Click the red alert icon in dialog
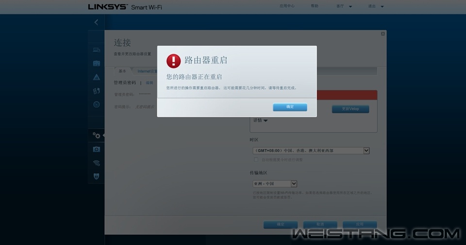Screen dimensions: 466x245 coord(173,61)
